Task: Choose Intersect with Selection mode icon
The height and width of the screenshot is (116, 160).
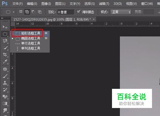Action: point(40,12)
